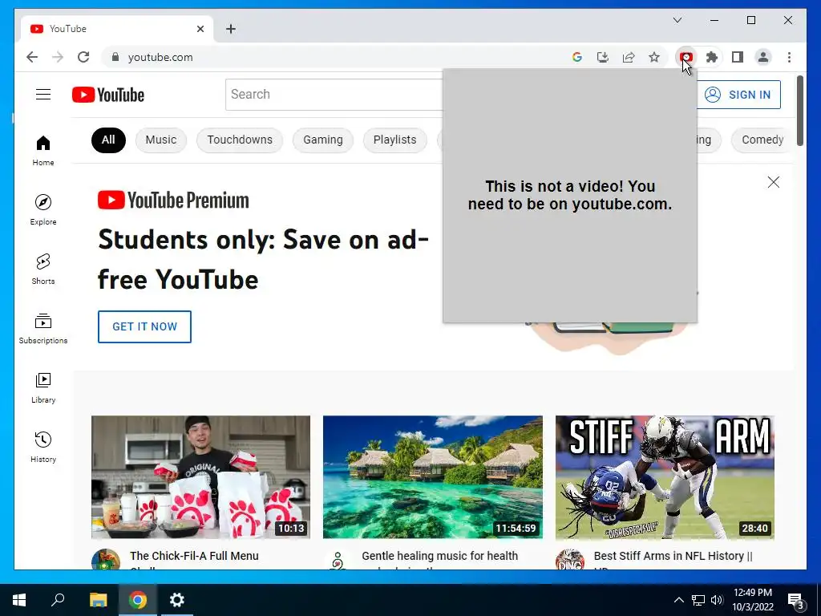Open Library in the sidebar
Viewport: 821px width, 616px height.
(43, 387)
